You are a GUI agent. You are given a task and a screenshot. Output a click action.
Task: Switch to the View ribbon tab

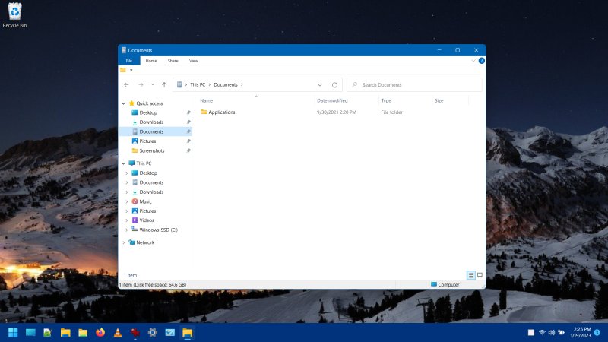tap(193, 61)
